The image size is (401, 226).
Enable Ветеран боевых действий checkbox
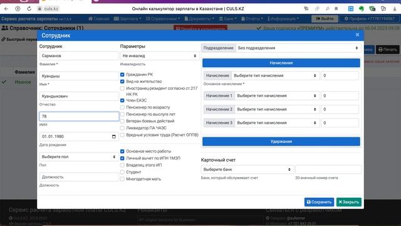[122, 121]
